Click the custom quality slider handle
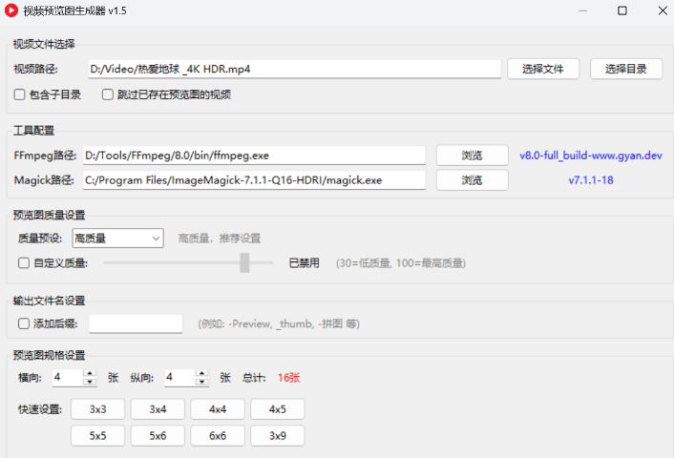674x458 pixels. (x=244, y=263)
